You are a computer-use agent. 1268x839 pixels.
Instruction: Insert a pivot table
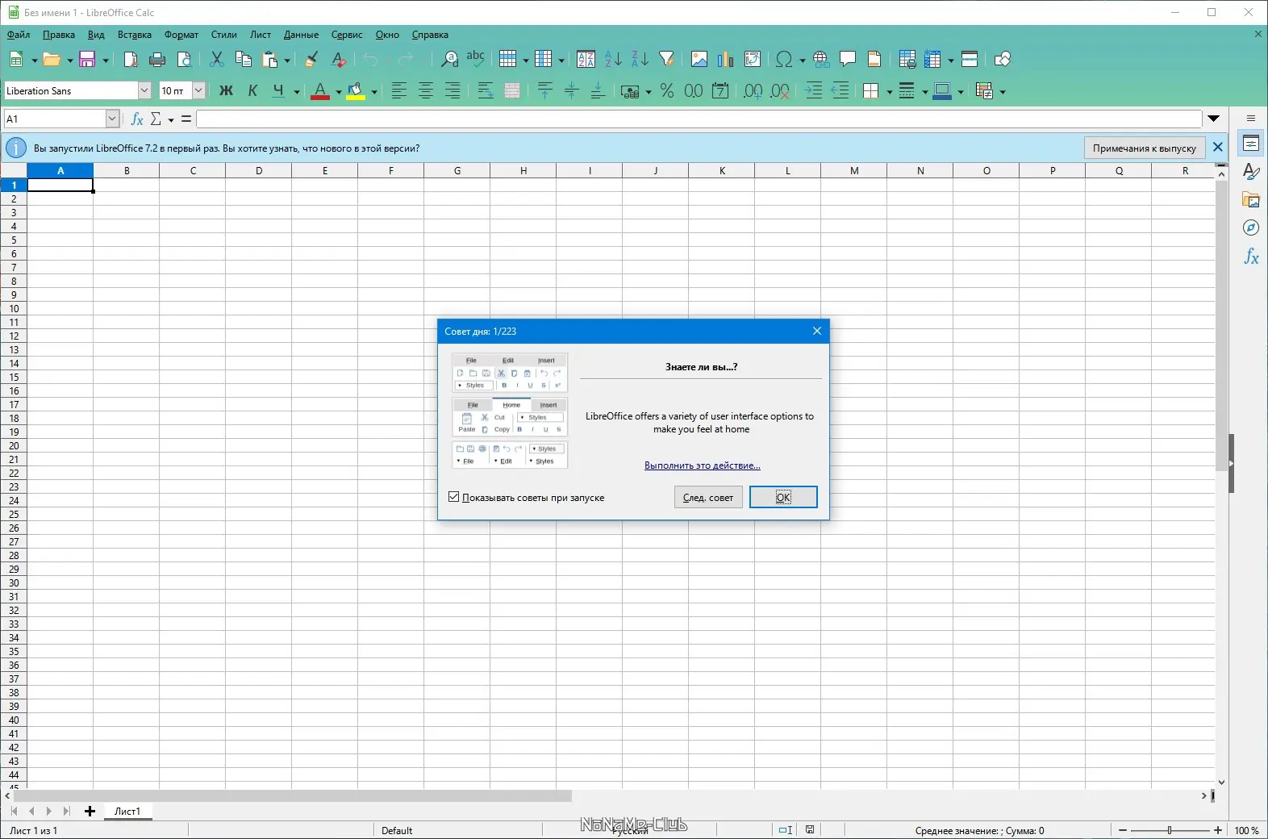(x=753, y=59)
